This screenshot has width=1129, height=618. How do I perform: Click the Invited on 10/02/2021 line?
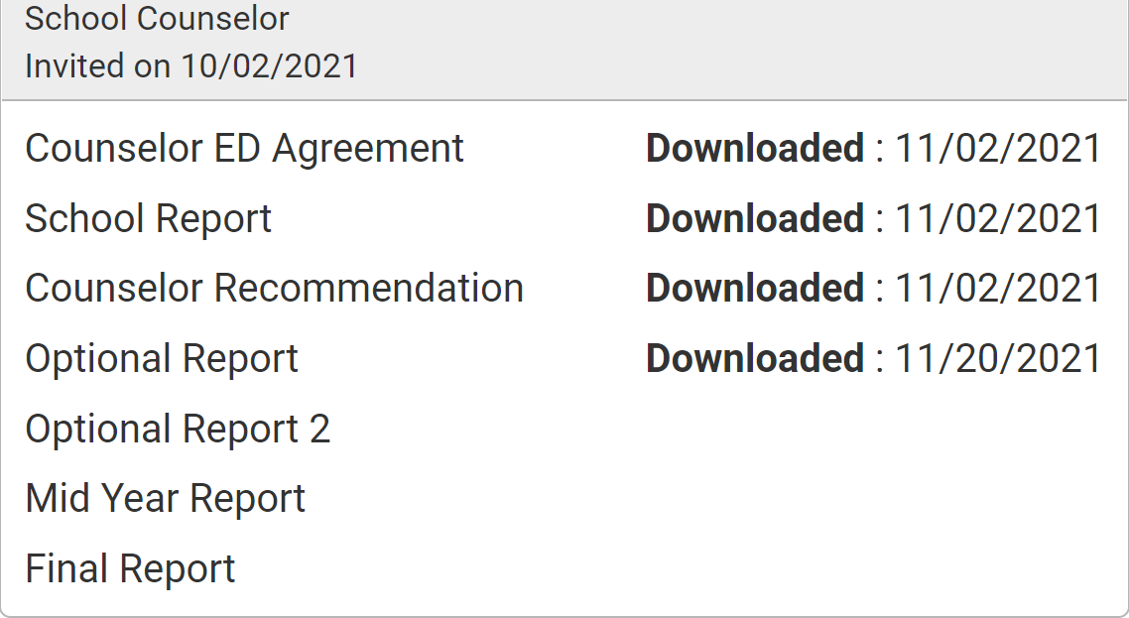click(x=191, y=66)
